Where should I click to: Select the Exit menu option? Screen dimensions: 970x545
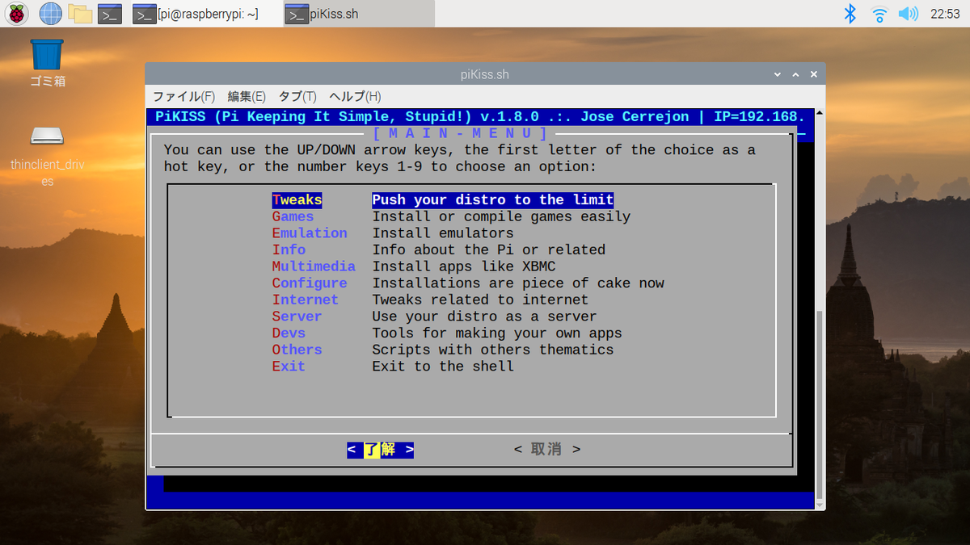tap(289, 366)
